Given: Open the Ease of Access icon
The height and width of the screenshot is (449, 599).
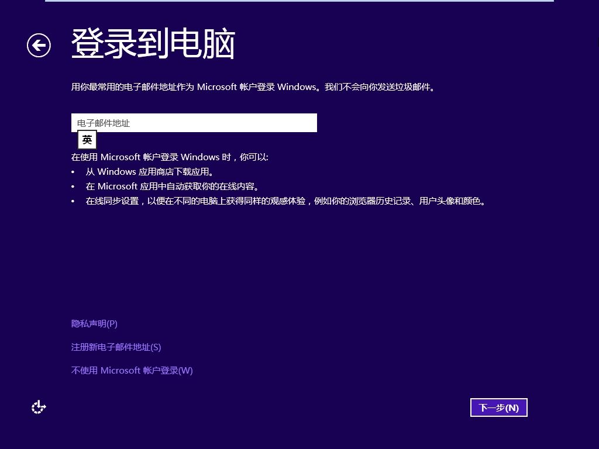Looking at the screenshot, I should click(x=39, y=407).
